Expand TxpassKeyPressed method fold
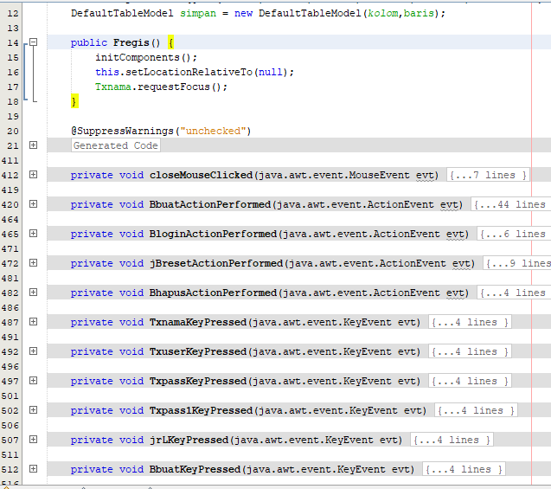Screen dimensions: 551x489 (34, 380)
